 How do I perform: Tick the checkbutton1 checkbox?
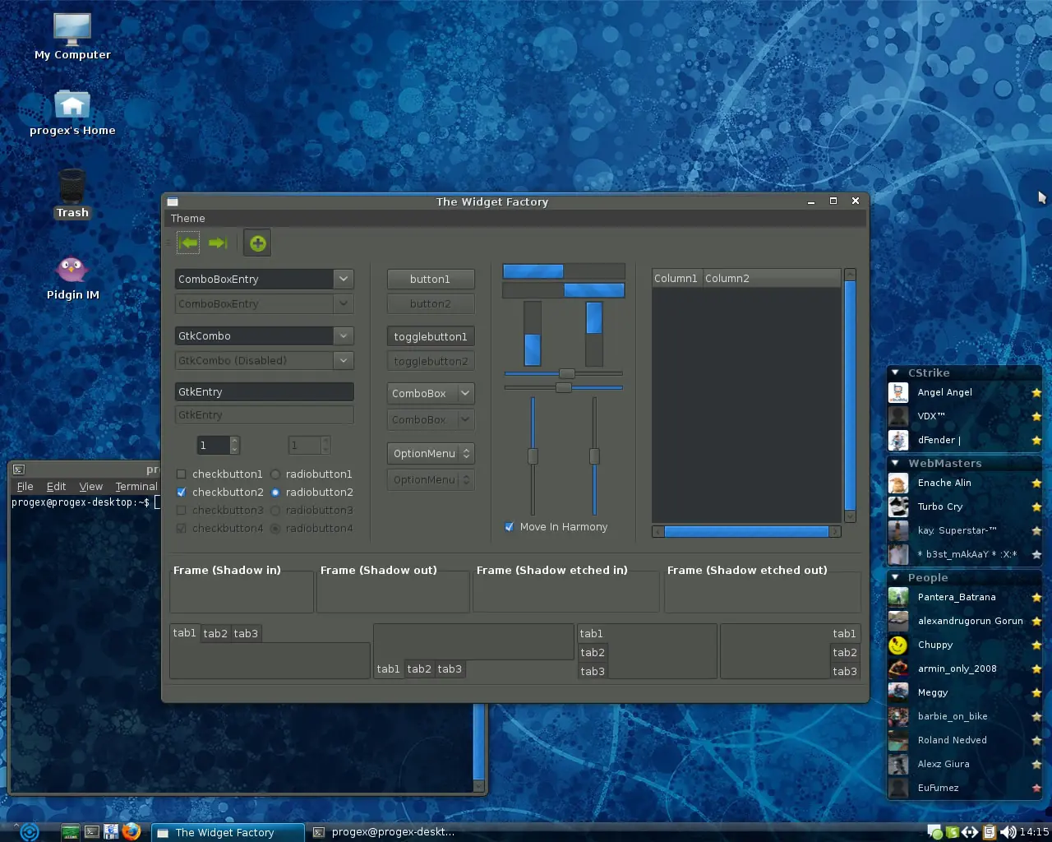point(181,474)
